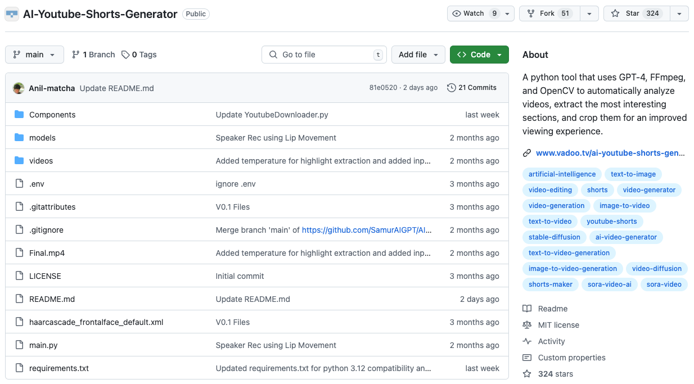694x384 pixels.
Task: Select the shorts-maker topic tag
Action: tap(550, 284)
